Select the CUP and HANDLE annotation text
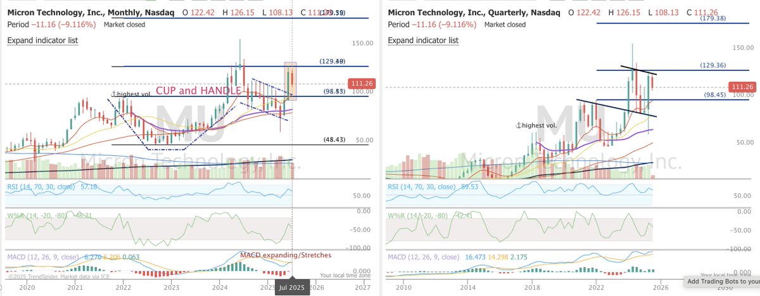The height and width of the screenshot is (296, 760). click(198, 91)
